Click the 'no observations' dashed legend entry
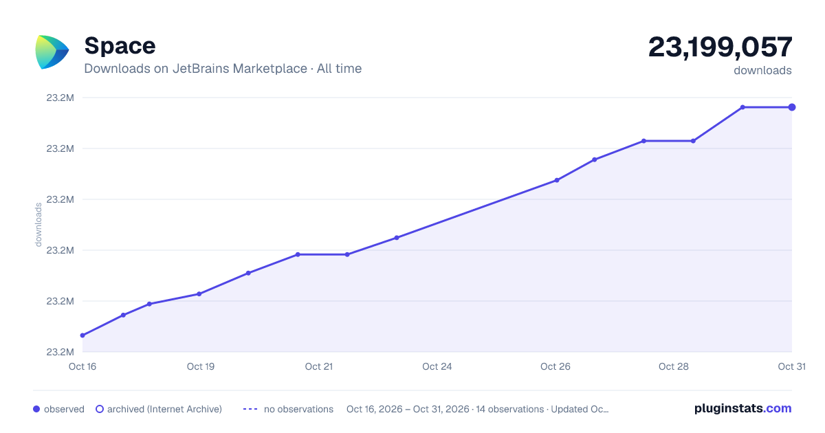Image resolution: width=825 pixels, height=433 pixels. pyautogui.click(x=288, y=409)
